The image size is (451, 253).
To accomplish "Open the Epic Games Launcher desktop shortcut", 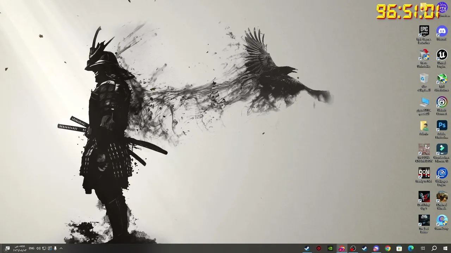I will pyautogui.click(x=424, y=35).
